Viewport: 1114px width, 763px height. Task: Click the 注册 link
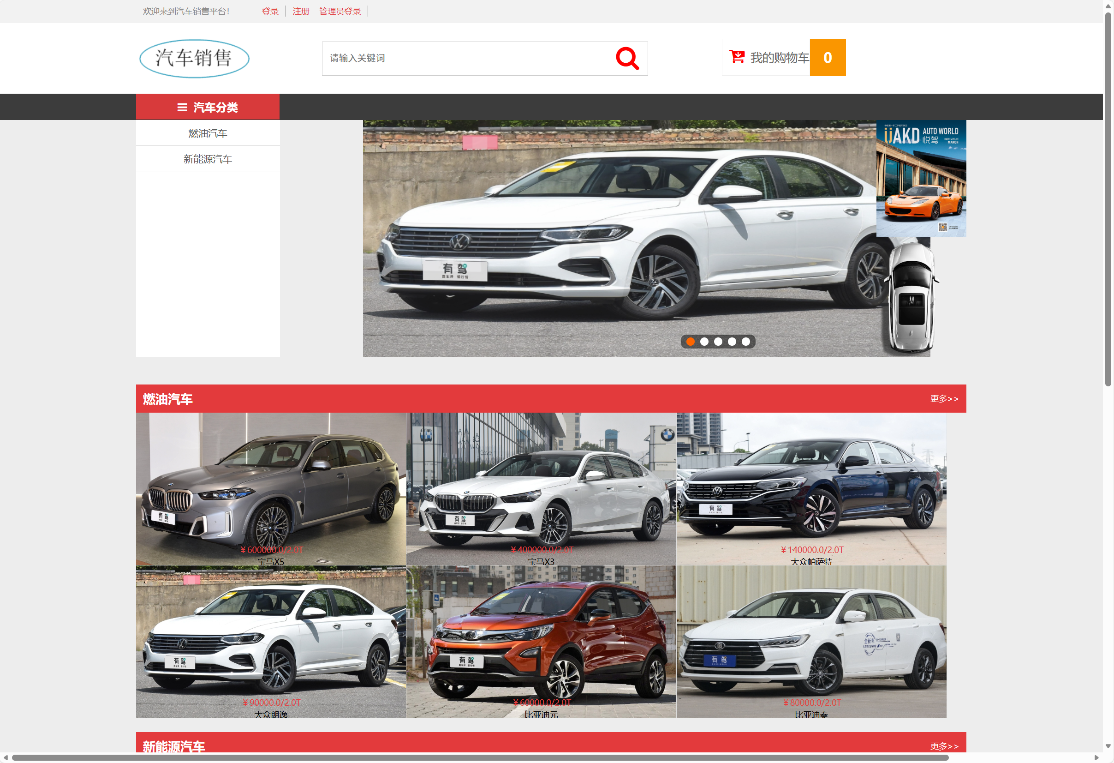[301, 11]
